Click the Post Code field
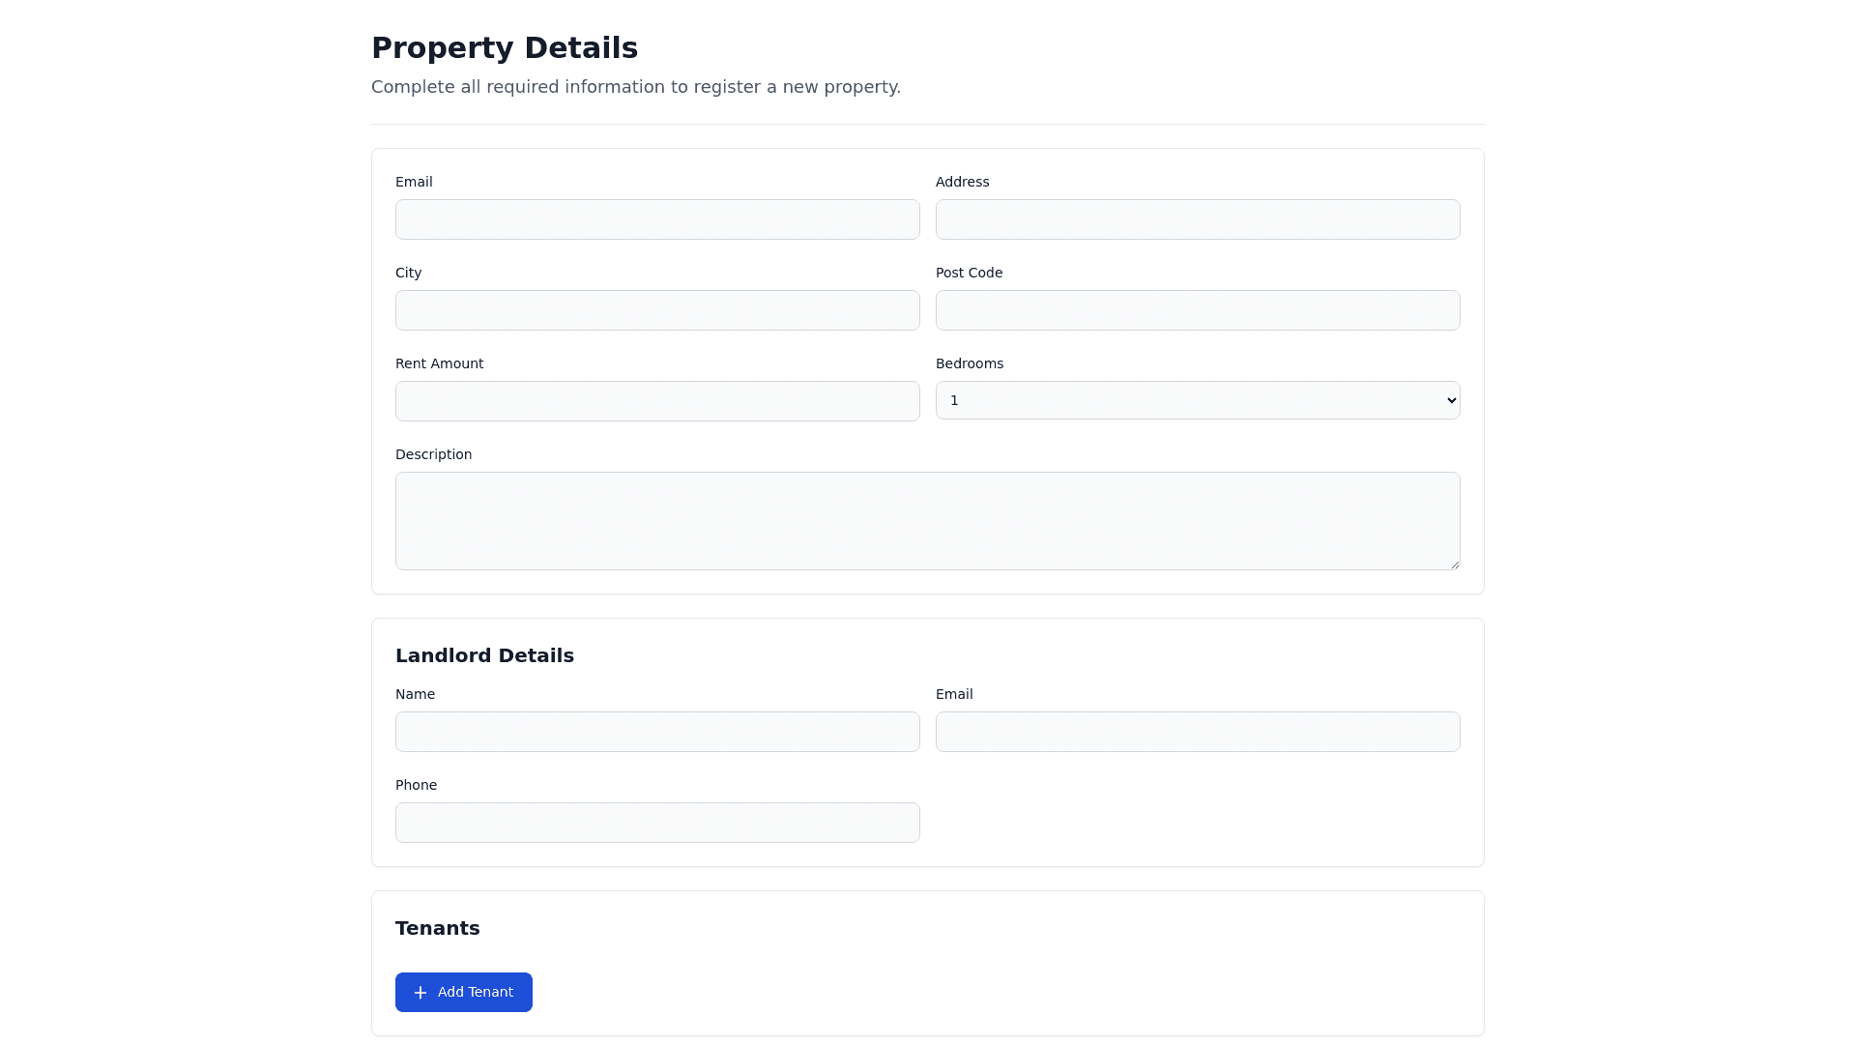This screenshot has height=1044, width=1856. pos(1197,310)
